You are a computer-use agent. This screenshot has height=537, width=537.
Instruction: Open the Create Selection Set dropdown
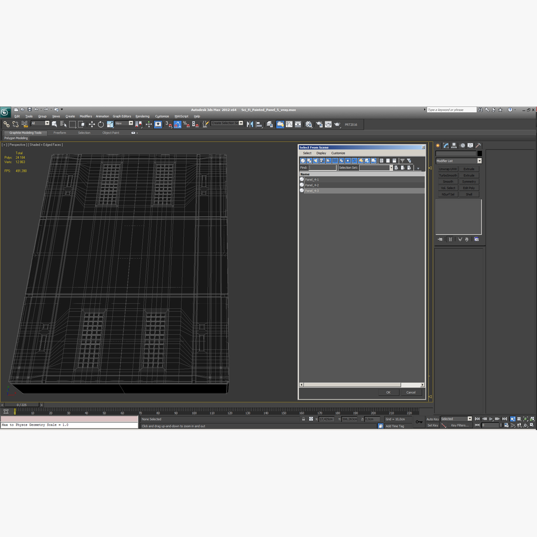[x=227, y=123]
